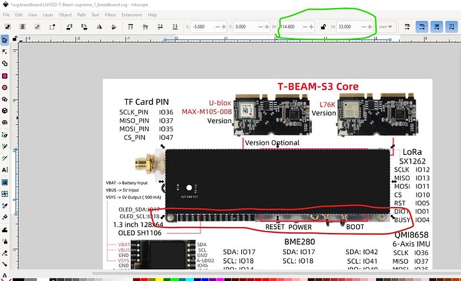Select the Connector tool
The image size is (461, 281).
coord(5,264)
